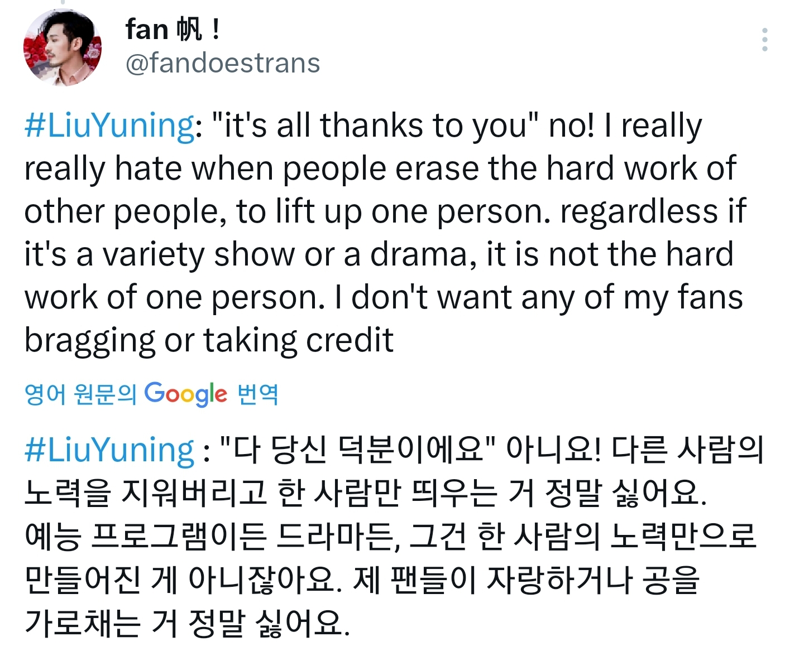Click tweet line starting 'work of one person'
Image resolution: width=804 pixels, height=666 pixels.
point(383,297)
